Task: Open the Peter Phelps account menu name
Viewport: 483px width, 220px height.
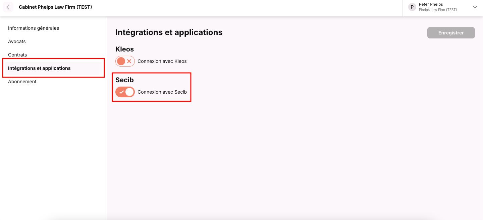Action: coord(431,4)
